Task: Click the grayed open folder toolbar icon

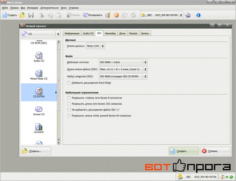Action: (x=125, y=15)
